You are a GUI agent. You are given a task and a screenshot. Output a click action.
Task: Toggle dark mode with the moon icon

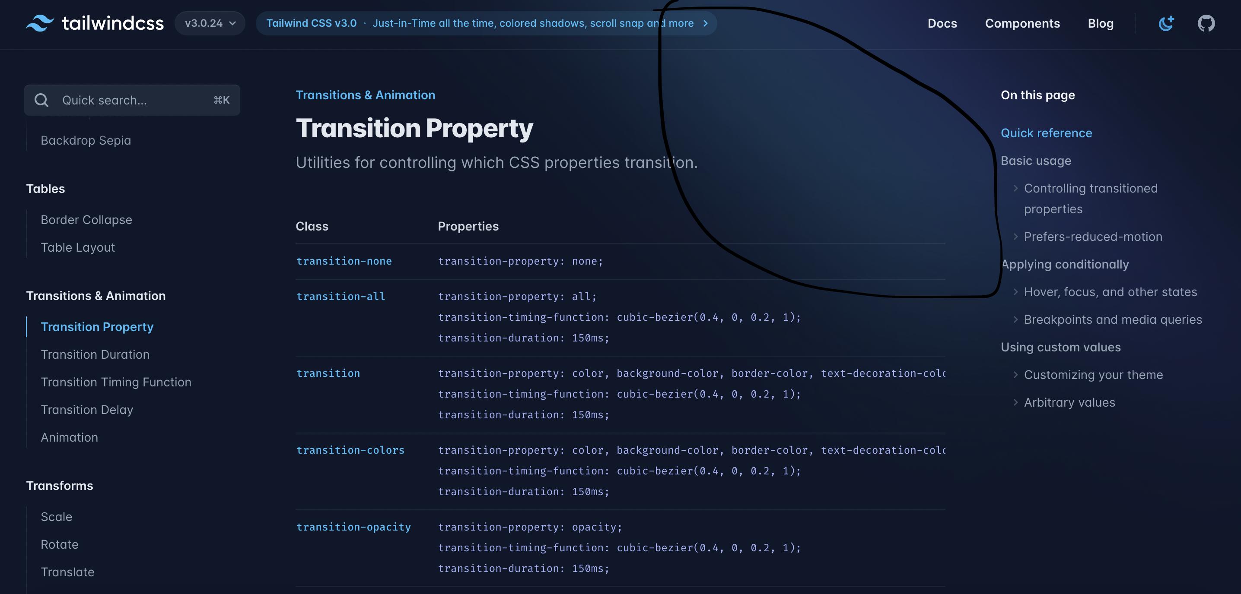coord(1166,22)
